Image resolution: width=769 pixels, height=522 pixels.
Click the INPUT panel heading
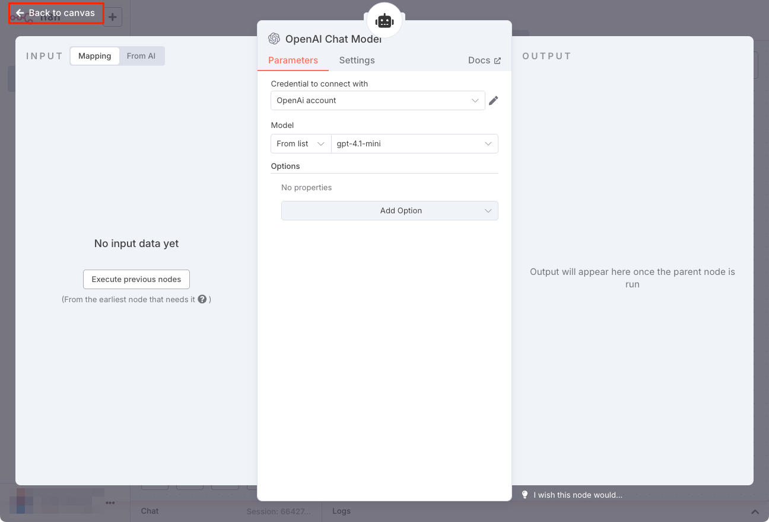(45, 56)
